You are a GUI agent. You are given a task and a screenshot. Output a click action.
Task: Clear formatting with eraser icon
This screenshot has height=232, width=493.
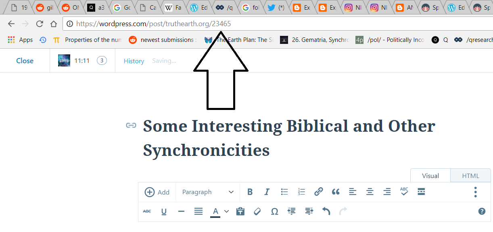tap(257, 211)
